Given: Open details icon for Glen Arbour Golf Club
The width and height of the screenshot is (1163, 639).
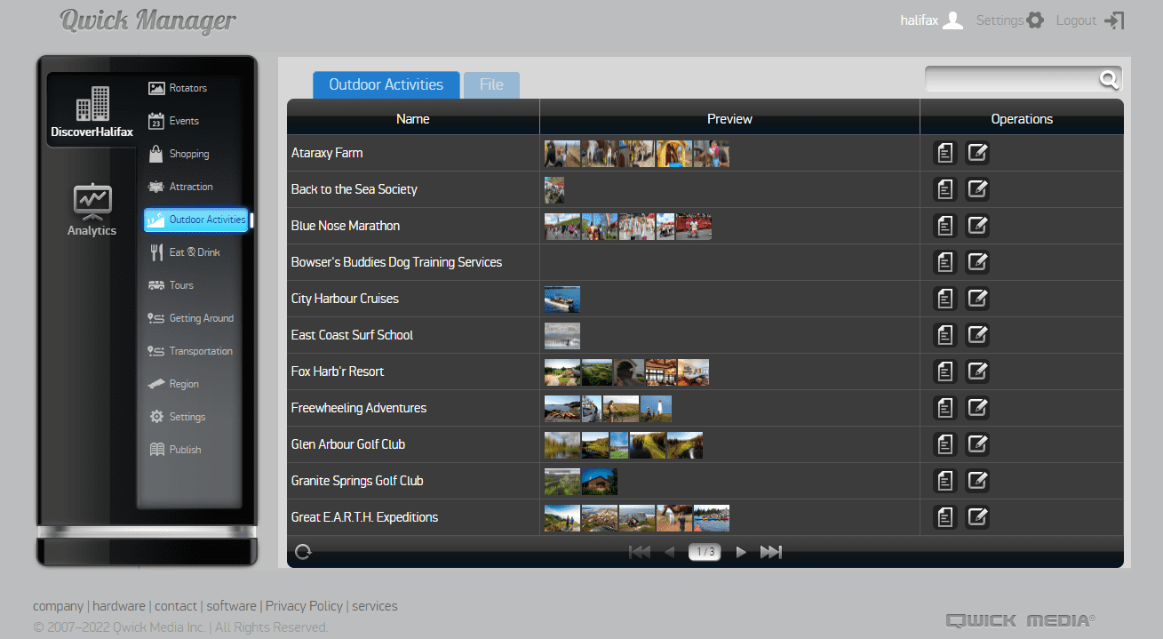Looking at the screenshot, I should tap(945, 444).
